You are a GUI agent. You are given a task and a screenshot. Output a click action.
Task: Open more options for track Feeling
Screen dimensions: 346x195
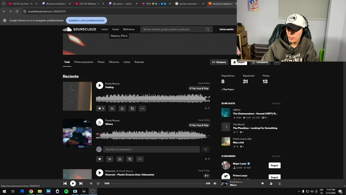pos(142,108)
